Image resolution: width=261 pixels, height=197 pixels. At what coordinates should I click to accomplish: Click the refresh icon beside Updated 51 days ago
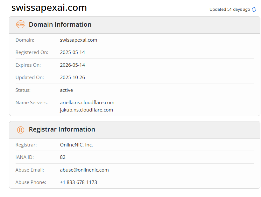[x=254, y=10]
